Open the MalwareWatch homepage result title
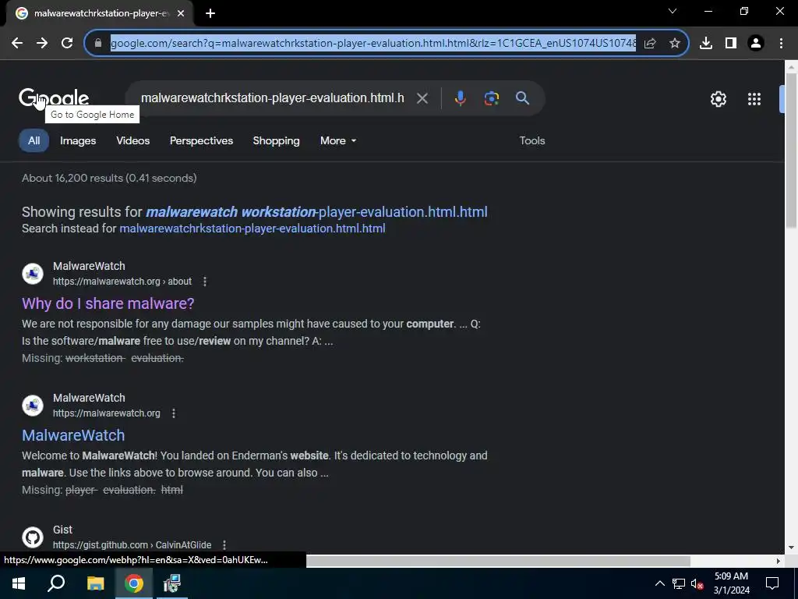The width and height of the screenshot is (798, 599). pyautogui.click(x=73, y=435)
